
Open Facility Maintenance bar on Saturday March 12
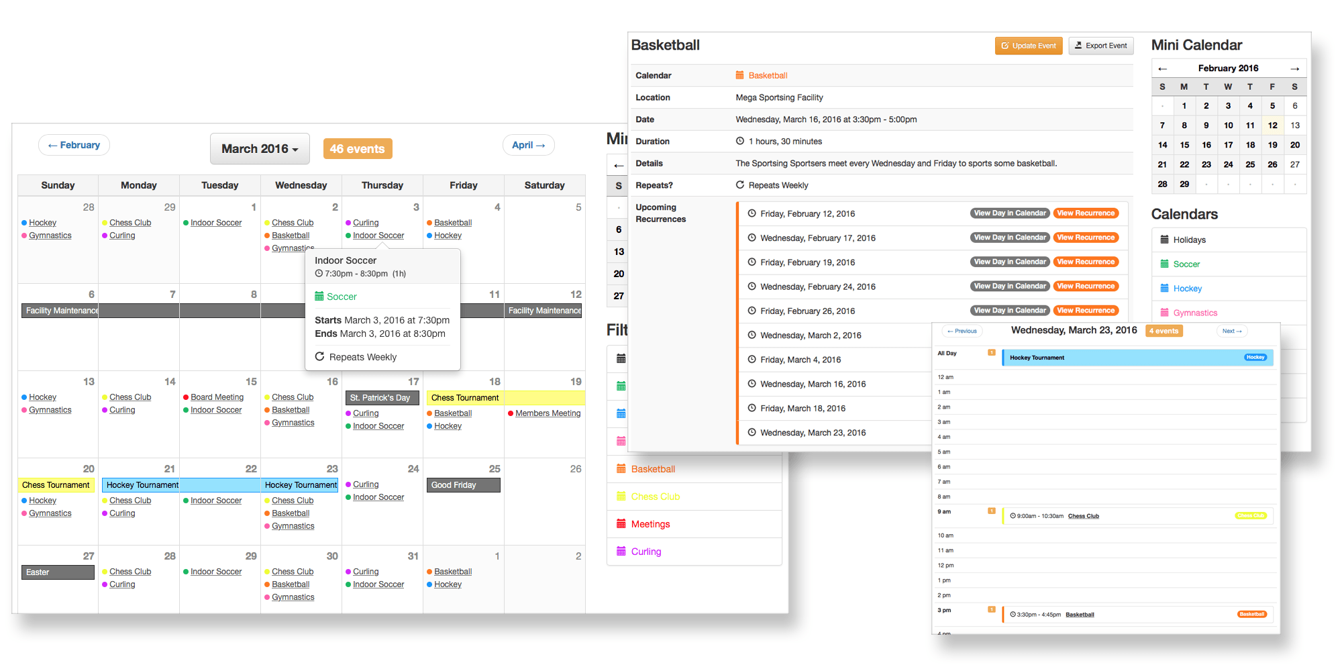click(x=544, y=311)
